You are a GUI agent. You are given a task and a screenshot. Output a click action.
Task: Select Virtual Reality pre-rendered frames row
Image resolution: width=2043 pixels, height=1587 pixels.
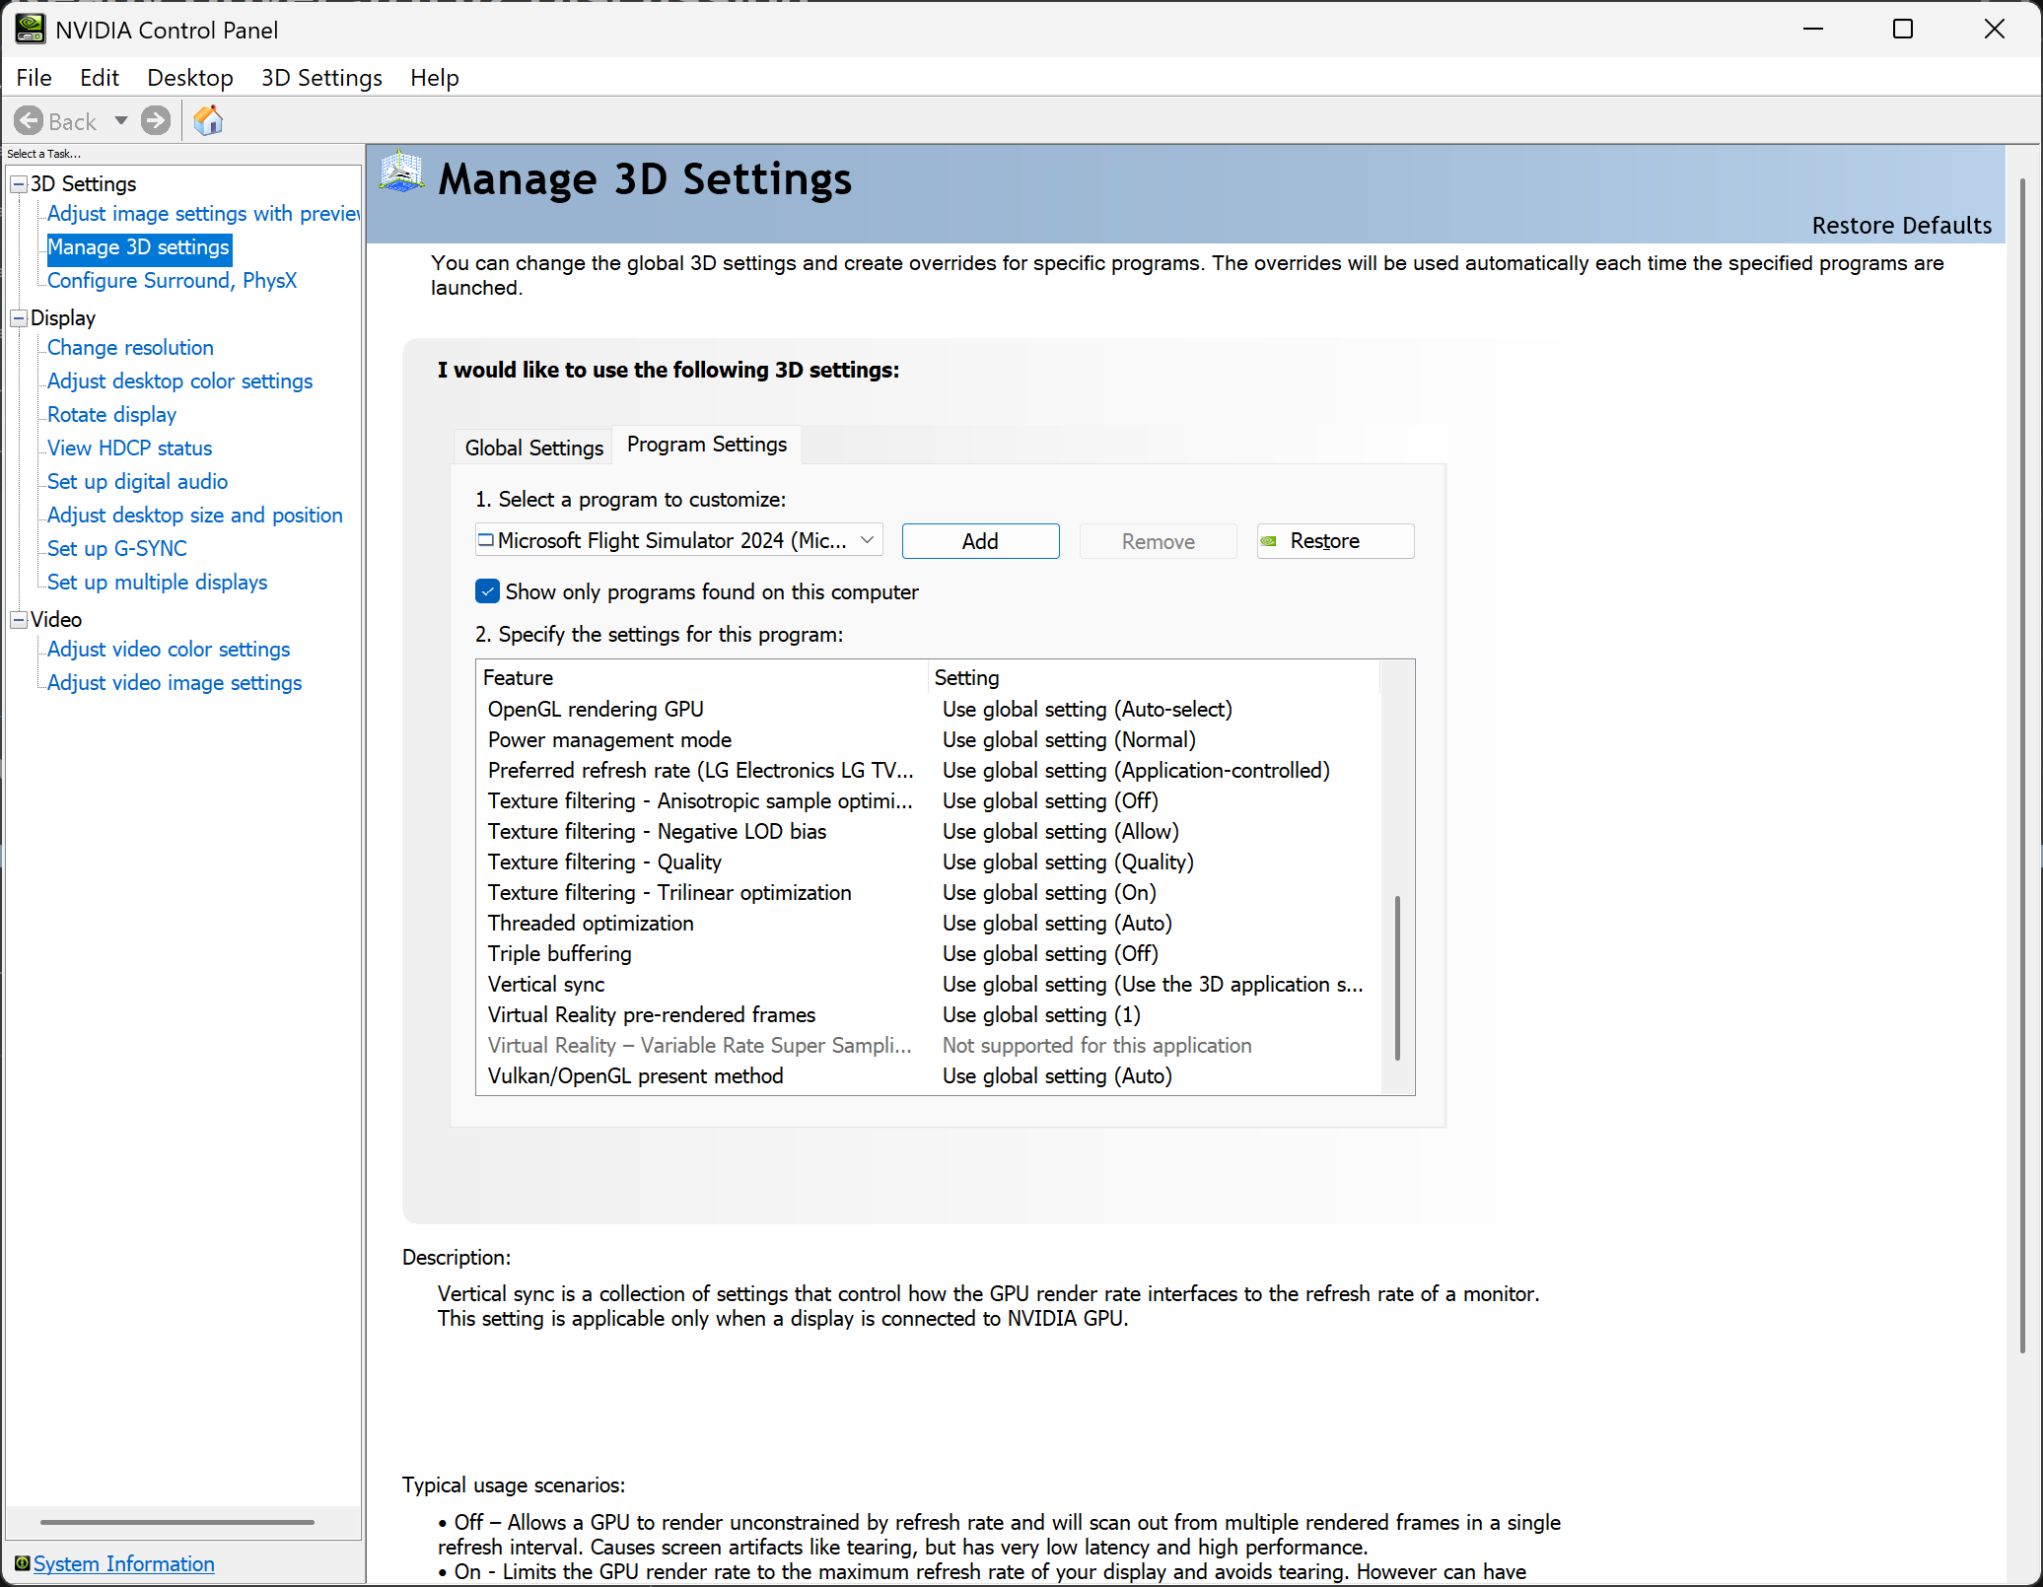[x=928, y=1015]
